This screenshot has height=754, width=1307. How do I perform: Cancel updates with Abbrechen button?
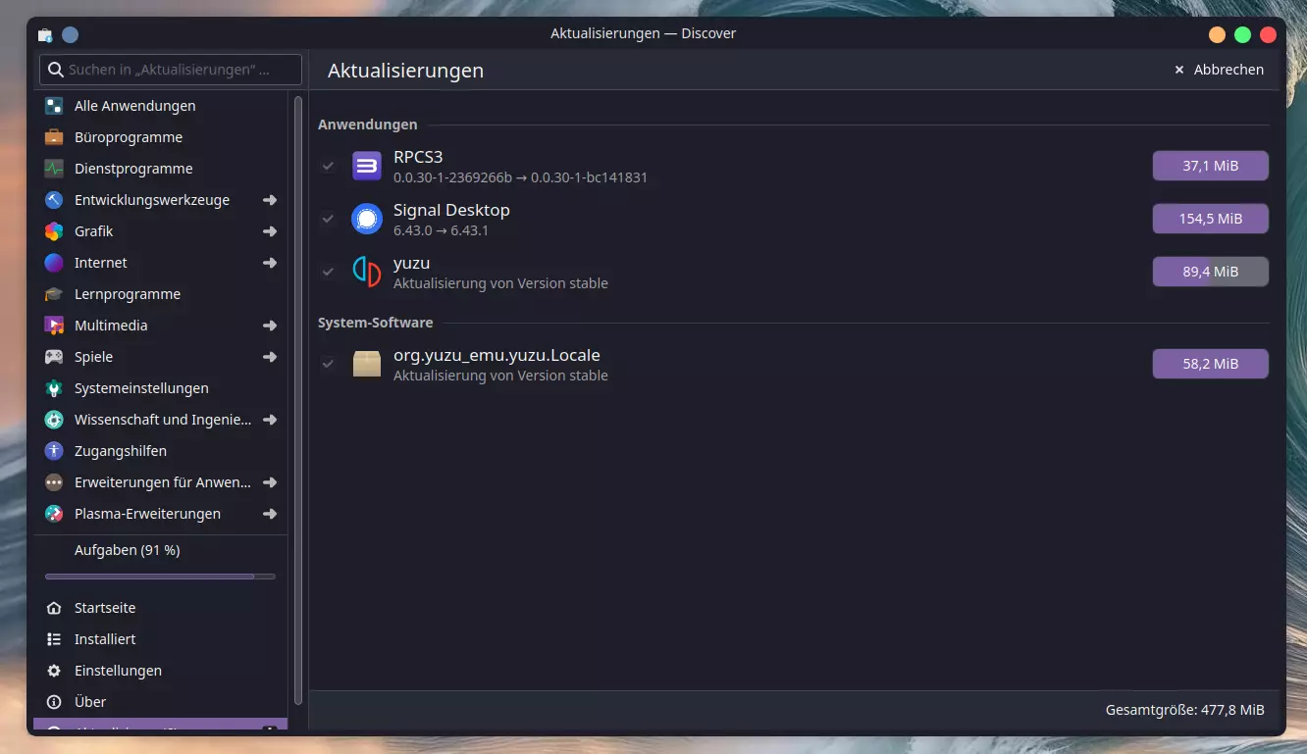pos(1219,70)
